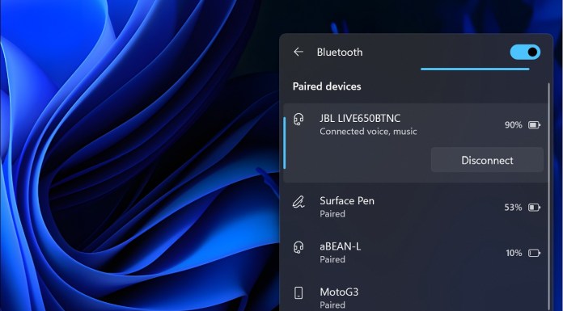
Task: Click the Paired devices heading
Action: click(x=327, y=86)
